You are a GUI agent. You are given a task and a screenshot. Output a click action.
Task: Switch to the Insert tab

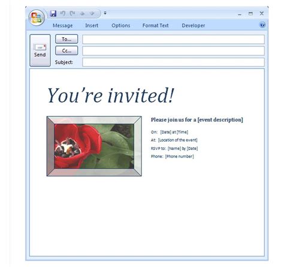(92, 26)
